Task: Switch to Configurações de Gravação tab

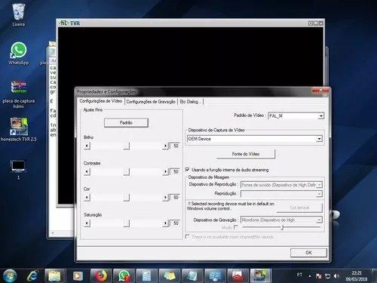Action: pyautogui.click(x=151, y=102)
